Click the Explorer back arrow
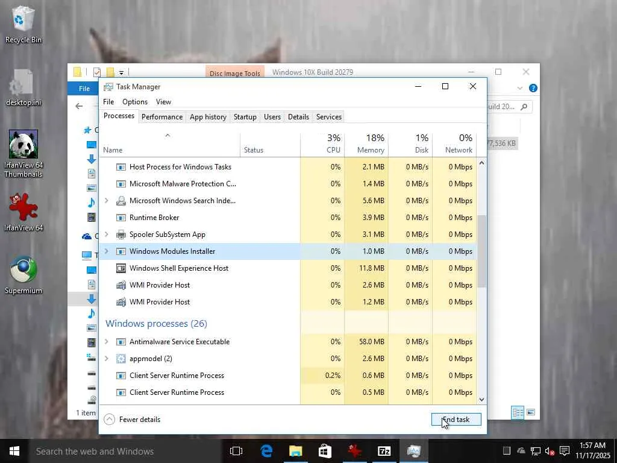This screenshot has width=617, height=463. (79, 106)
